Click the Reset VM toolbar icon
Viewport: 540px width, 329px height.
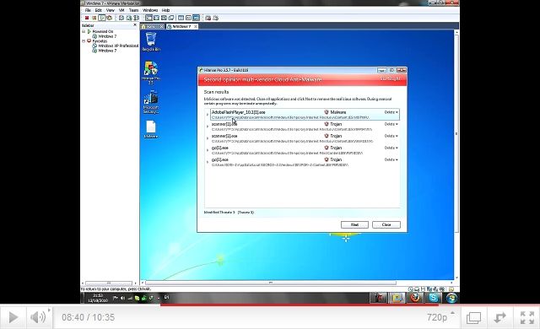tap(109, 18)
